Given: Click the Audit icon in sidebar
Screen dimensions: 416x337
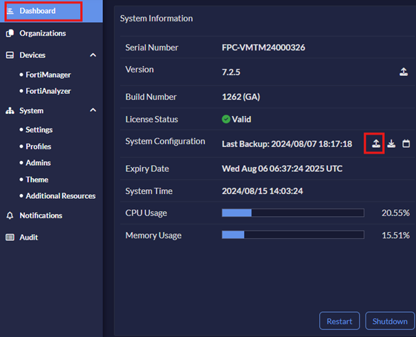Looking at the screenshot, I should click(10, 238).
